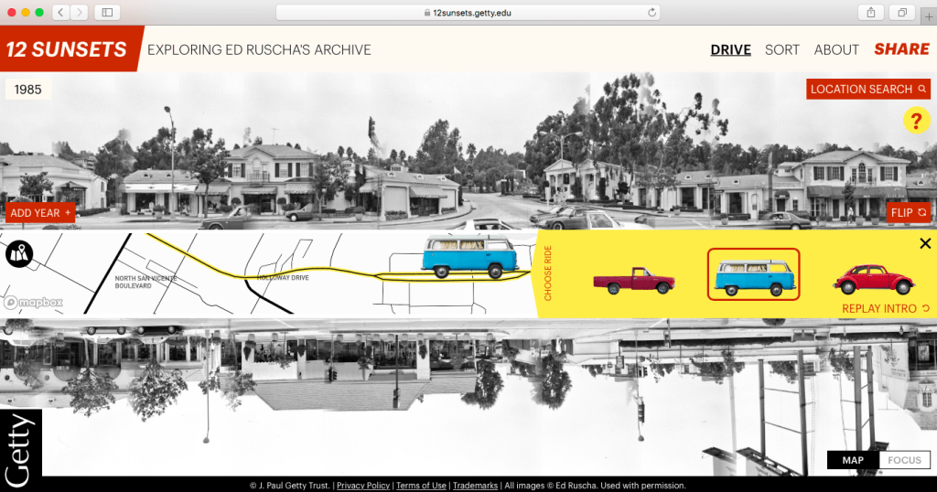
Task: Close the Choose Ride panel
Action: click(x=924, y=243)
